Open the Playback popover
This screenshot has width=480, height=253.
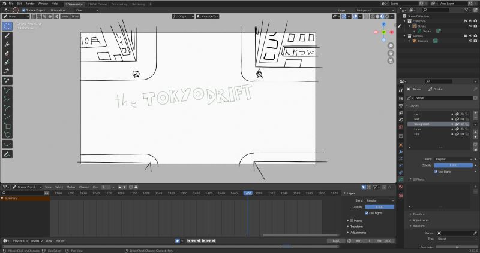pos(20,241)
